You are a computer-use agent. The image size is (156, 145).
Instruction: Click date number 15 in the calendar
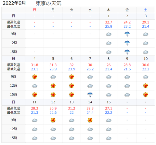click(109, 102)
